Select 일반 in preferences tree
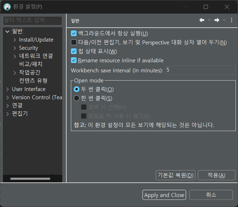The width and height of the screenshot is (238, 207). tap(17, 31)
